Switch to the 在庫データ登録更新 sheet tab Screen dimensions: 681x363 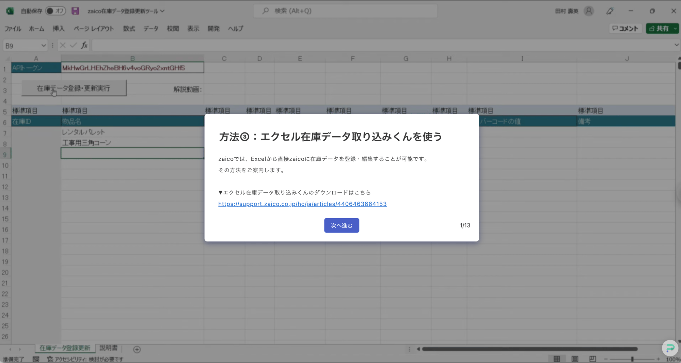click(65, 348)
